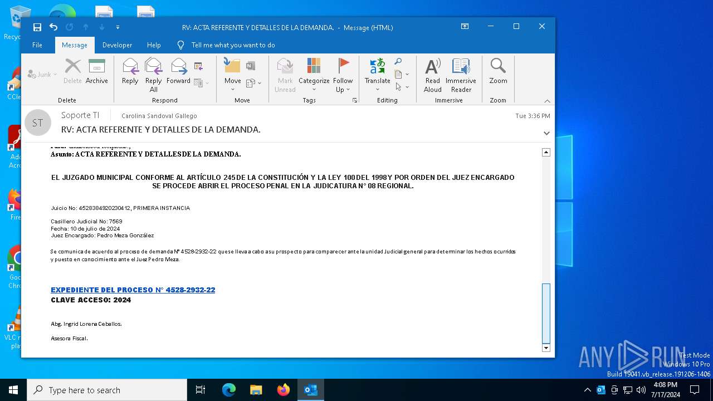The height and width of the screenshot is (401, 713).
Task: Open the Translate menu
Action: (x=378, y=75)
